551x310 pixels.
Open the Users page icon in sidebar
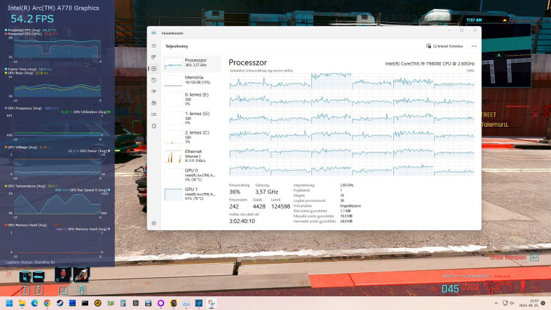pyautogui.click(x=154, y=103)
